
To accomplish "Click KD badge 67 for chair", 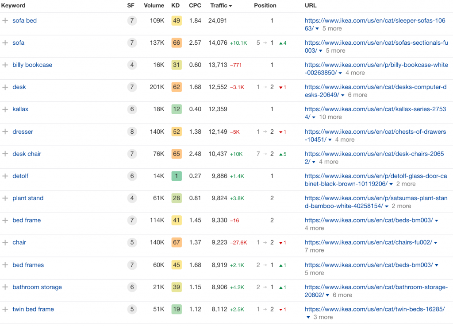I will (x=177, y=242).
